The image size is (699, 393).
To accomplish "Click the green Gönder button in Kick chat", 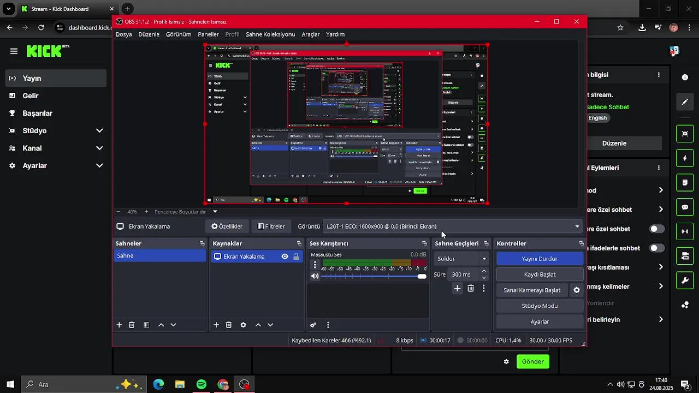I will (x=533, y=362).
